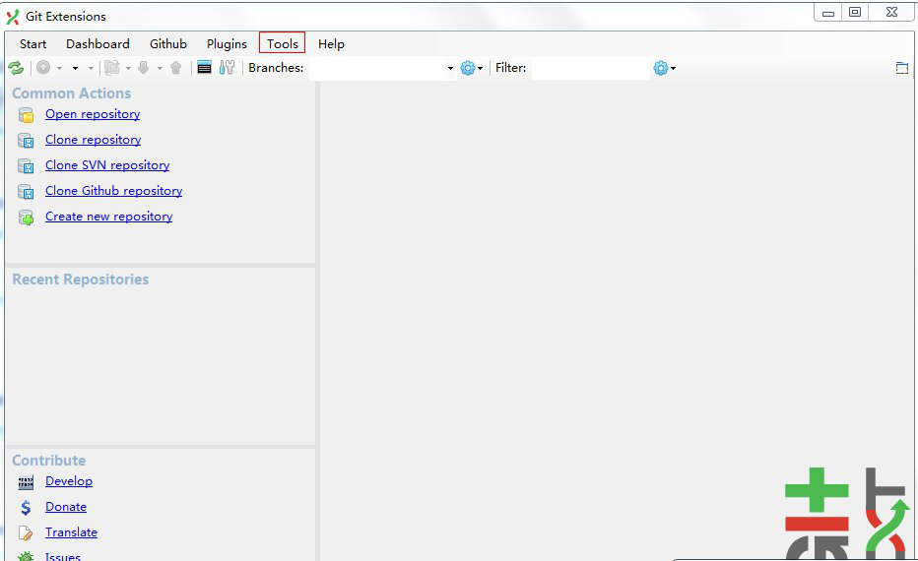Open the Dashboard menu
The image size is (918, 561).
tap(98, 43)
